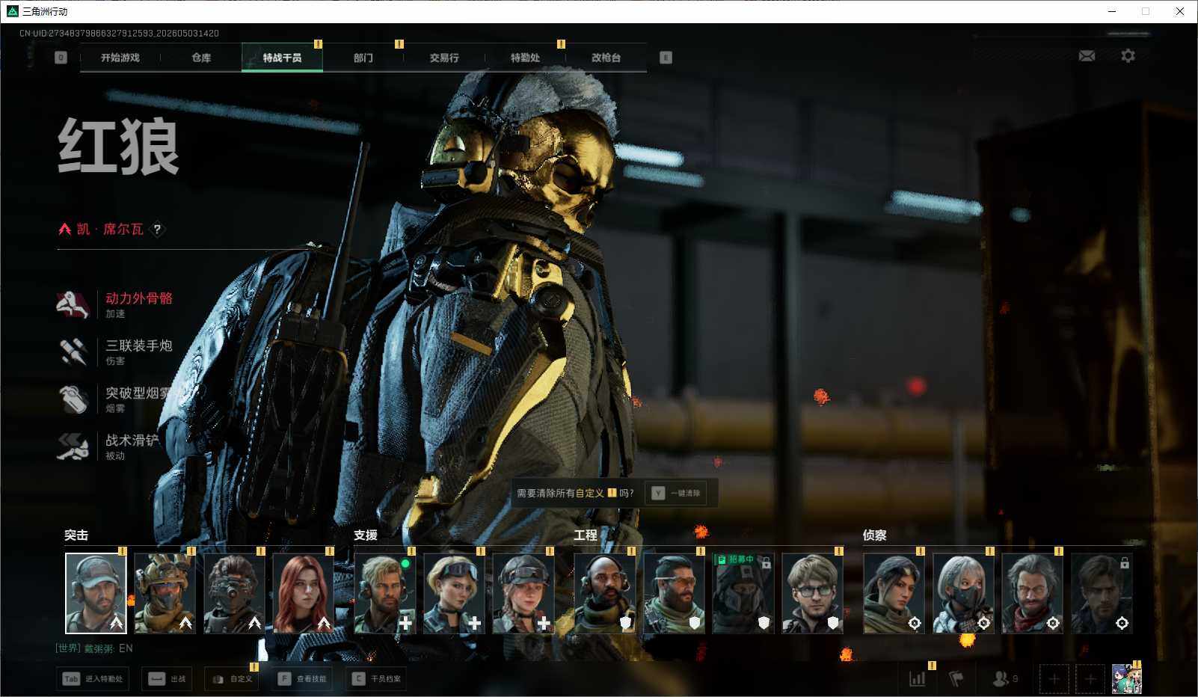Image resolution: width=1198 pixels, height=697 pixels.
Task: Select the masked silver-haired 侦察 operator
Action: 963,593
